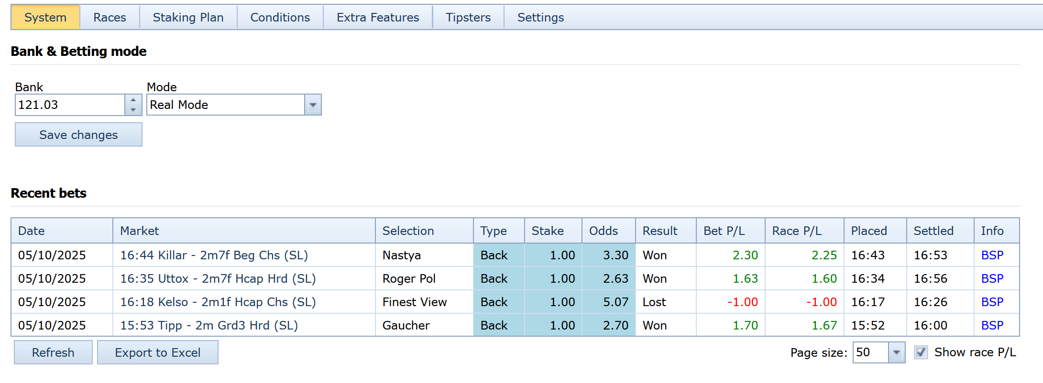1043x383 pixels.
Task: Open the 15:53 Tipp market link
Action: click(209, 326)
